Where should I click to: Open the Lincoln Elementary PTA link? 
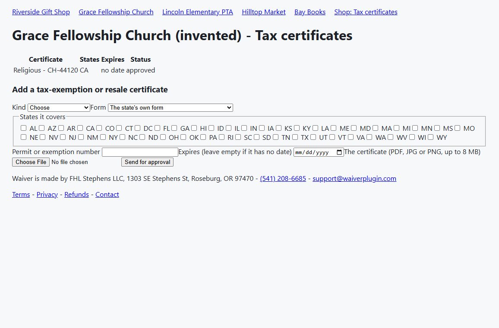pos(198,12)
